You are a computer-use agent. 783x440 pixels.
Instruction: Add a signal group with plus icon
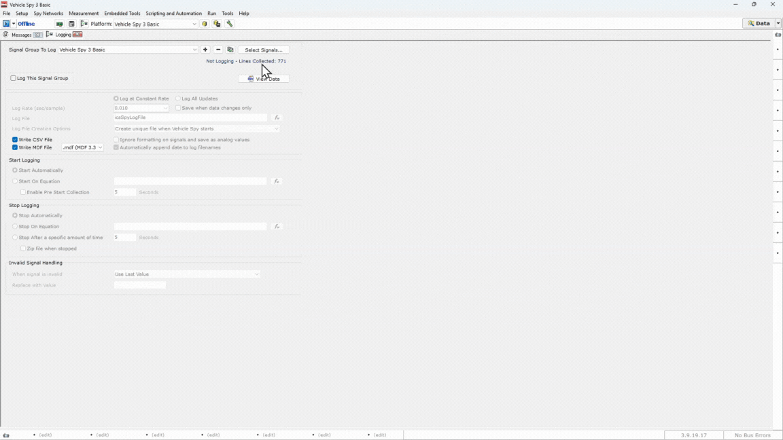(x=205, y=50)
